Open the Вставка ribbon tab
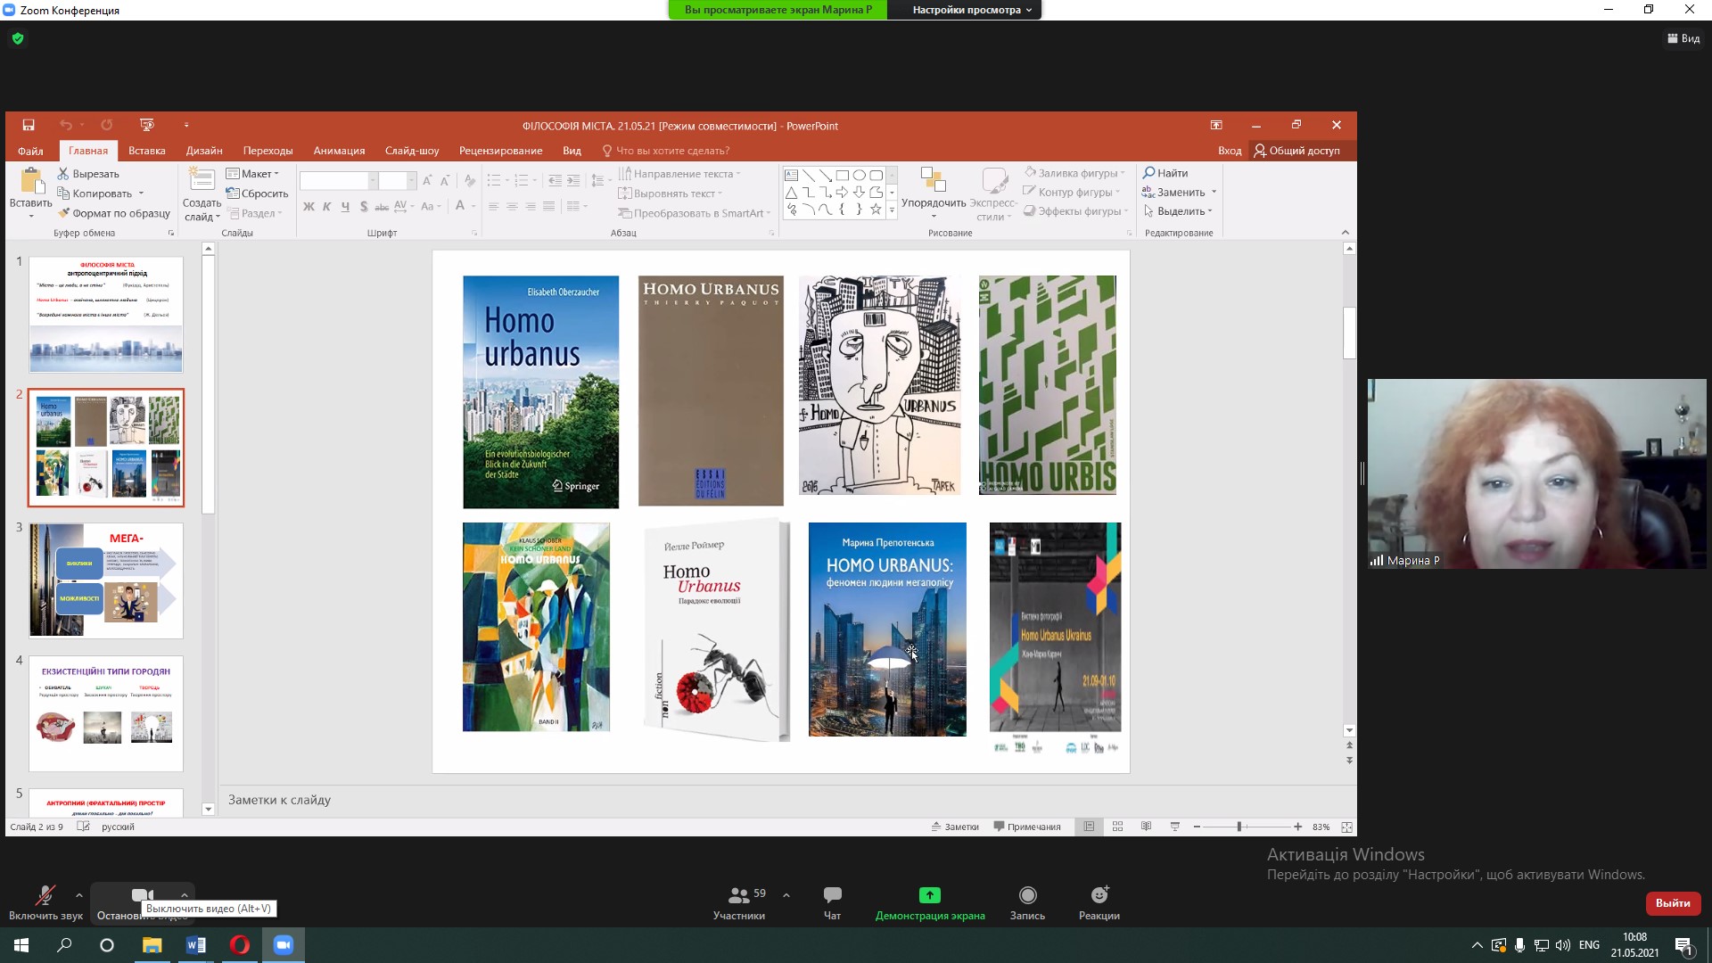Viewport: 1712px width, 963px height. [146, 151]
